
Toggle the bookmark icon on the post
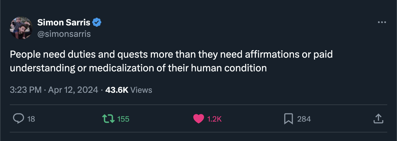288,119
